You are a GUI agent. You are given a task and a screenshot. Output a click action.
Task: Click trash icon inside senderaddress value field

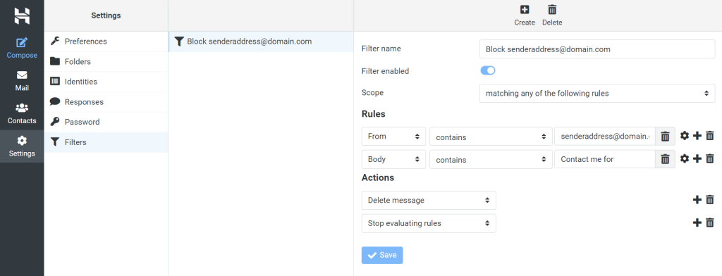665,137
